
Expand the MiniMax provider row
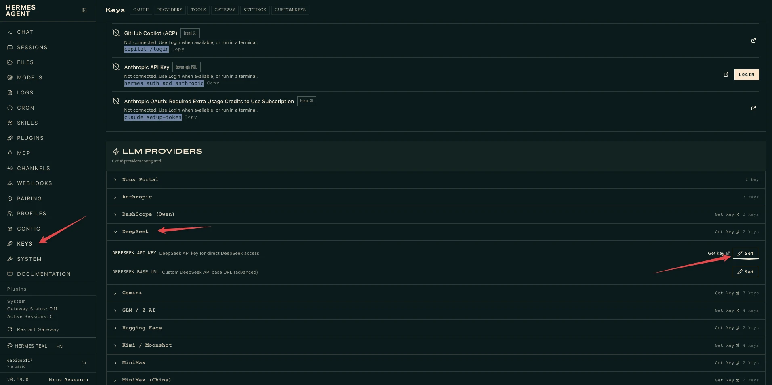pyautogui.click(x=436, y=363)
